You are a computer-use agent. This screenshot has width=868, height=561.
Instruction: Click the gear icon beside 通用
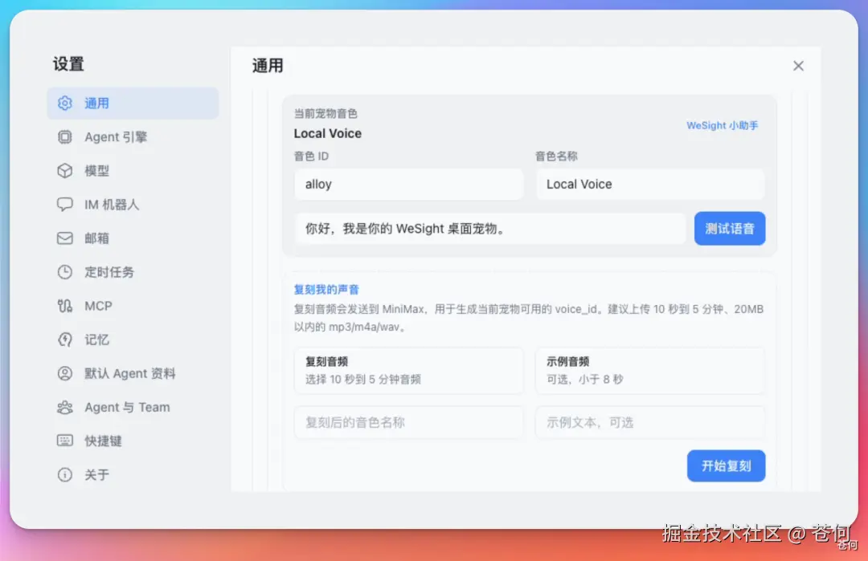[x=65, y=103]
